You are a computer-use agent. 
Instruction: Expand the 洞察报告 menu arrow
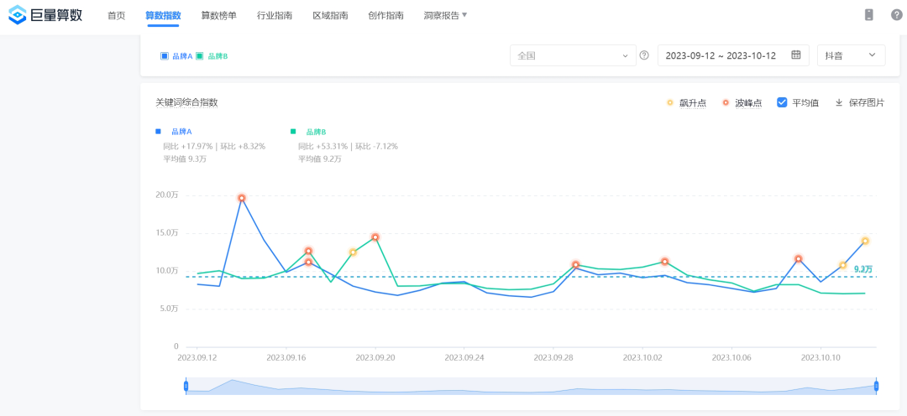point(464,16)
